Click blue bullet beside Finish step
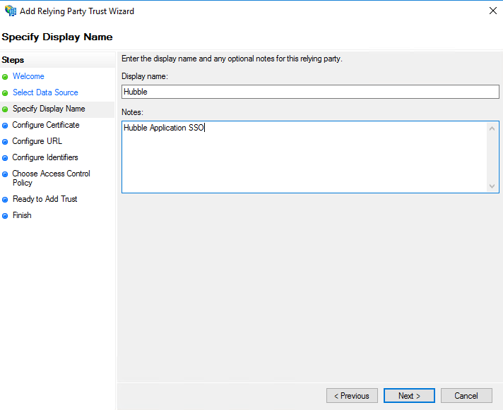This screenshot has width=503, height=410. click(x=5, y=216)
